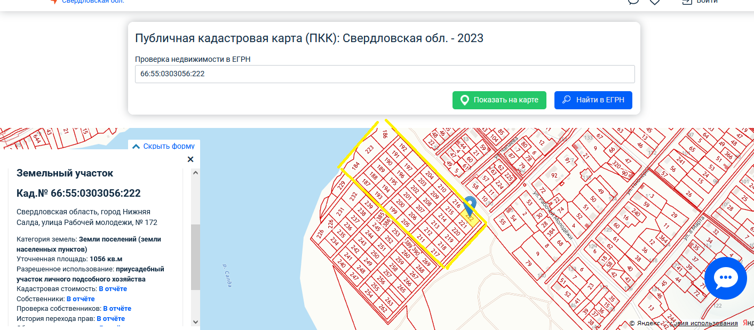Click the orange location icon in header

(53, 2)
